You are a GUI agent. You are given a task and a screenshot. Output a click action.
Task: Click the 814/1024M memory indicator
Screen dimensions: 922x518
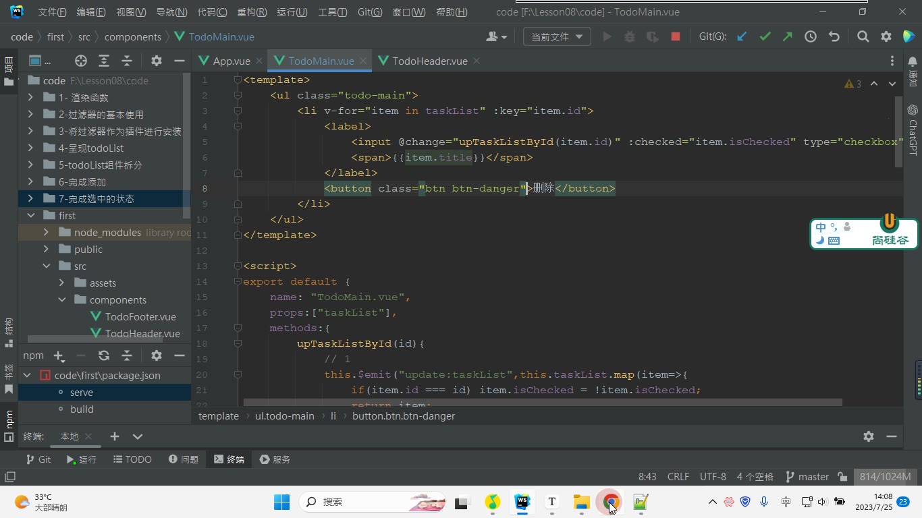click(x=885, y=477)
